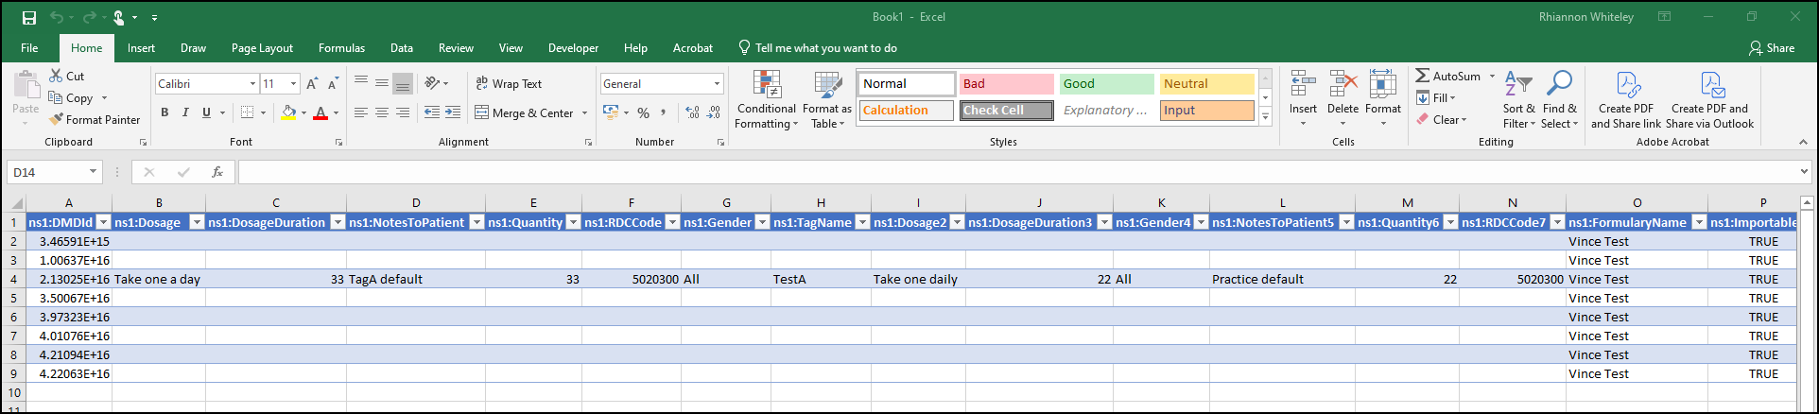Click Sort & Filter icon

[x=1517, y=85]
